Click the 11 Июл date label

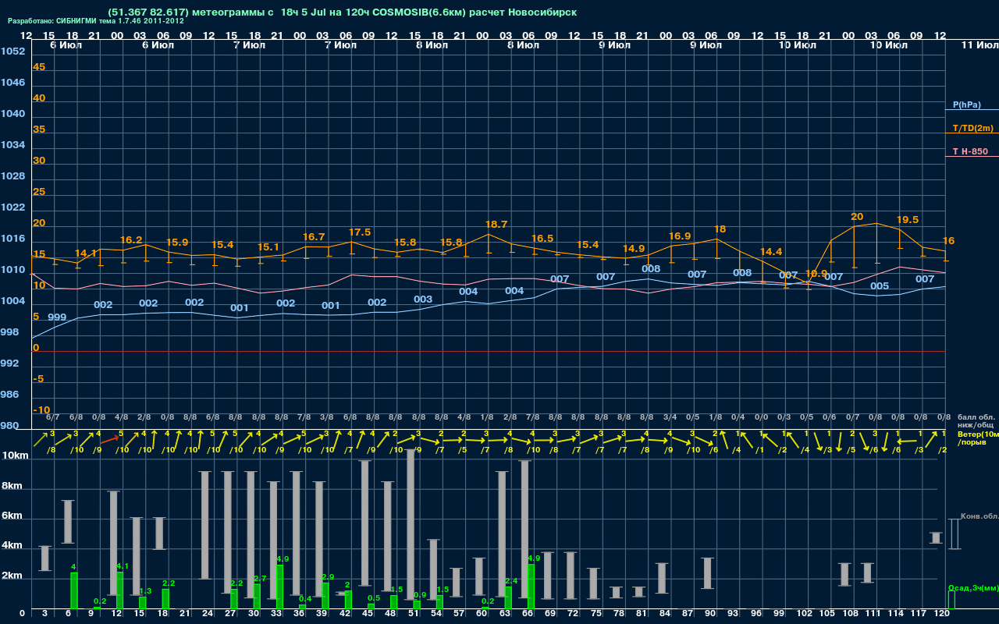coord(979,45)
